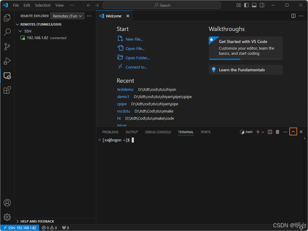Close the Welcome tab
Screen dimensions: 308x231
[x=128, y=16]
